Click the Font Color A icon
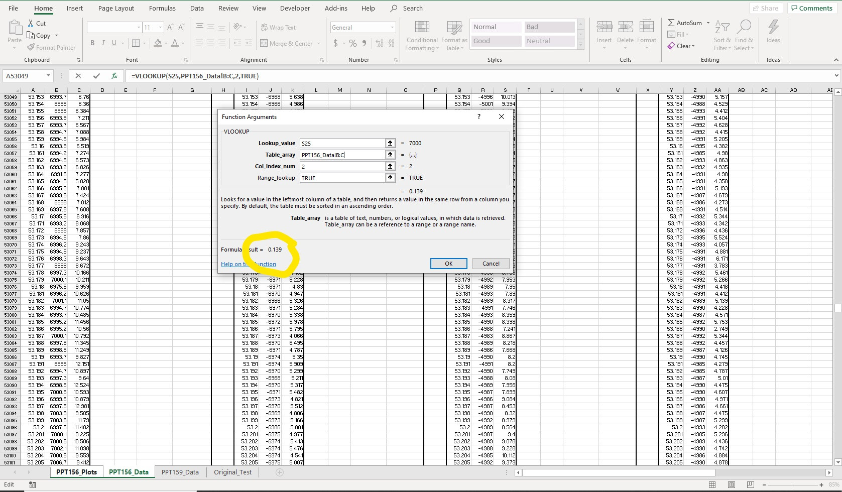Image resolution: width=842 pixels, height=492 pixels. (175, 43)
